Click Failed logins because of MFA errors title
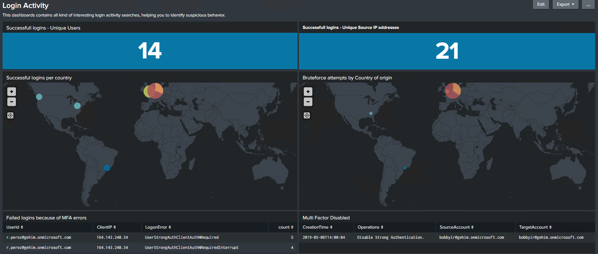This screenshot has height=254, width=598. [46, 218]
